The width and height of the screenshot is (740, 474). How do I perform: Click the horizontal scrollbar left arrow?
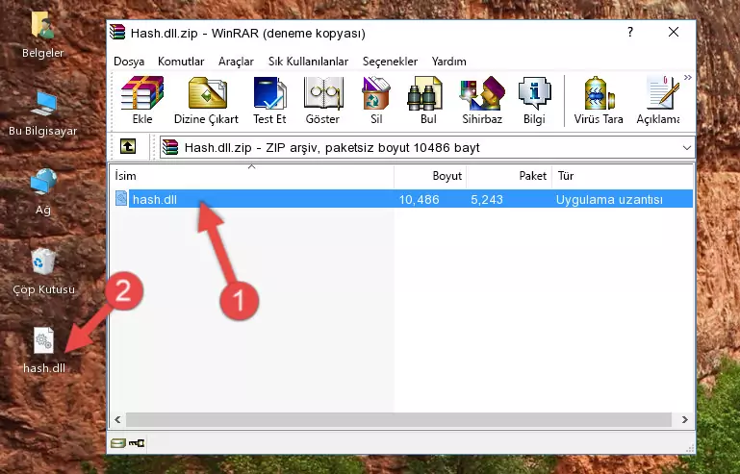tap(117, 419)
